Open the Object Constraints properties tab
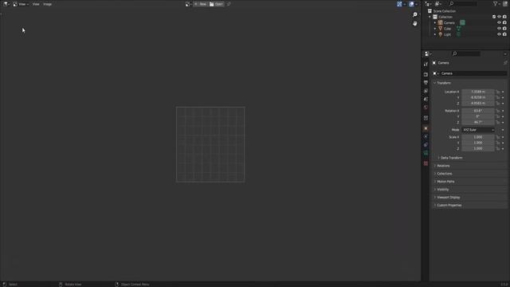 click(x=426, y=145)
